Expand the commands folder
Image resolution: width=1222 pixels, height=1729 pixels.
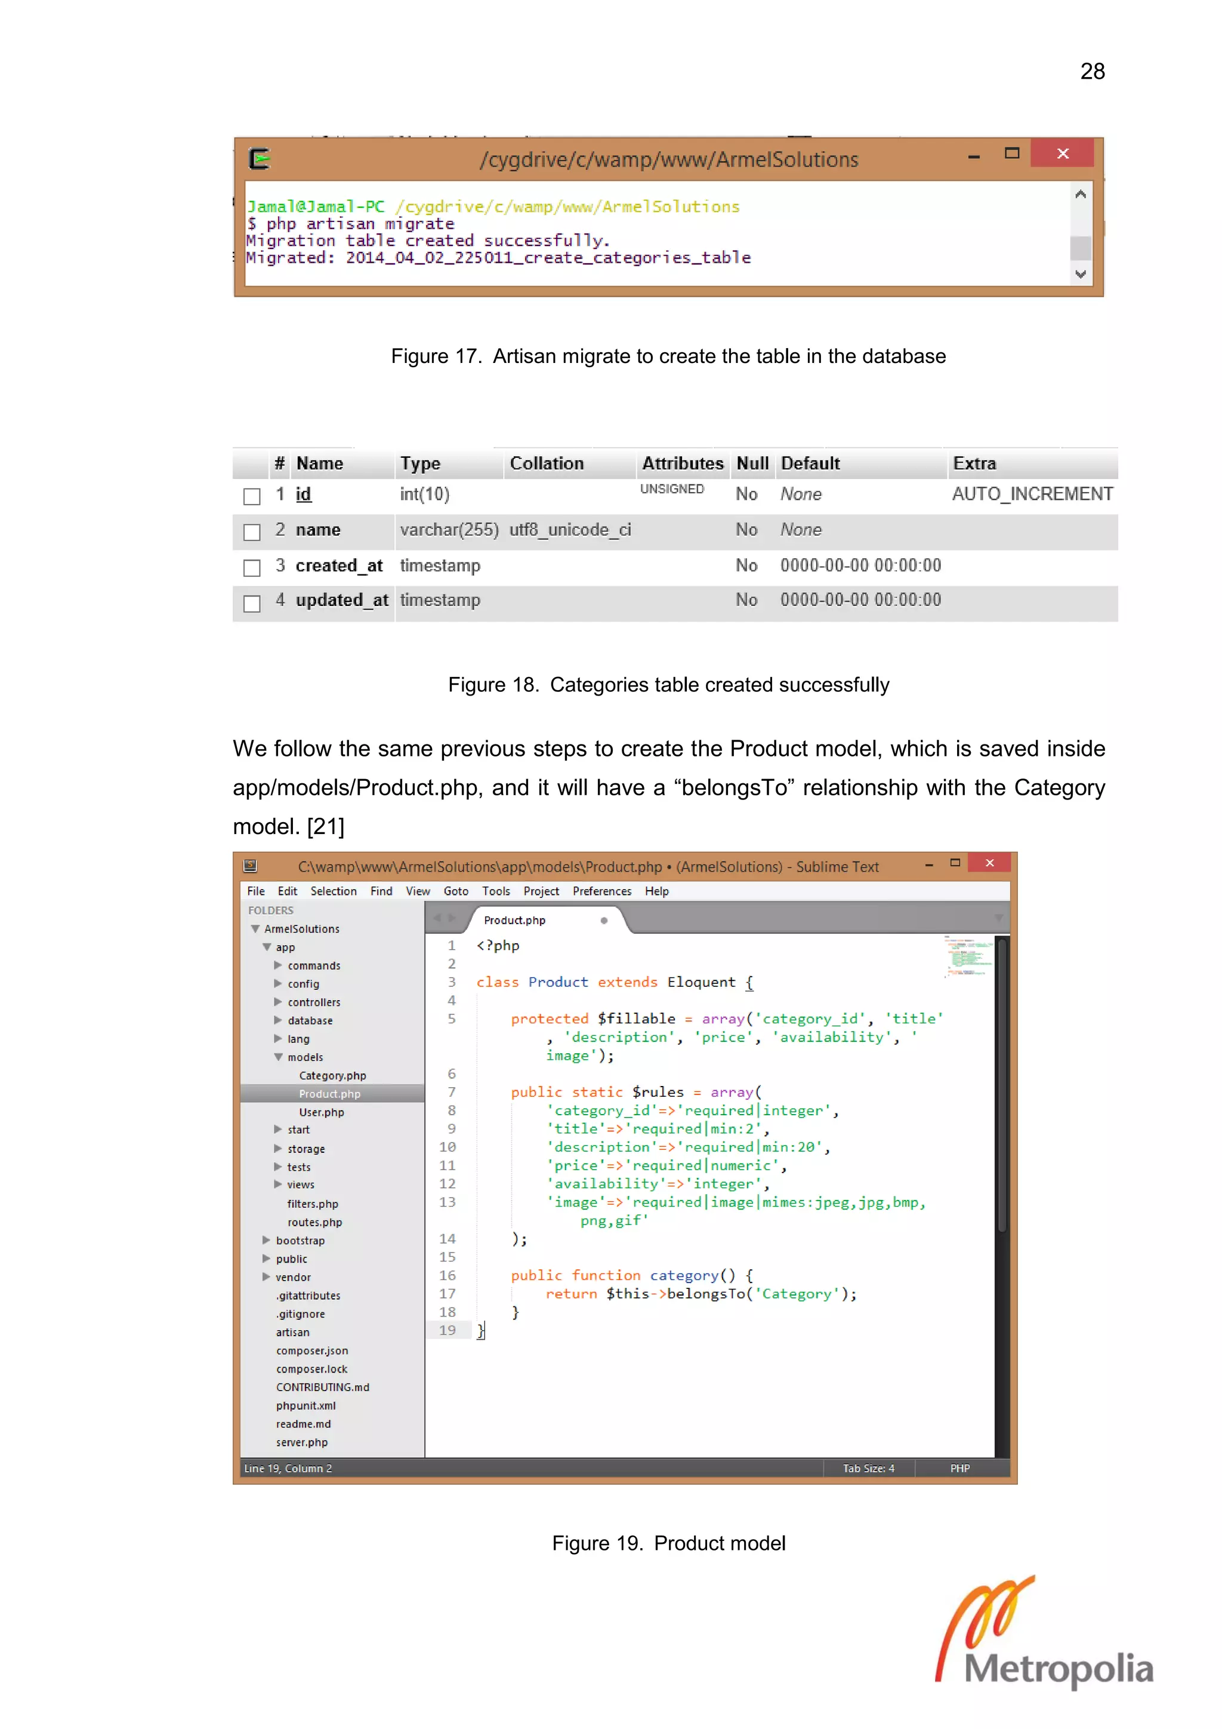click(x=277, y=965)
